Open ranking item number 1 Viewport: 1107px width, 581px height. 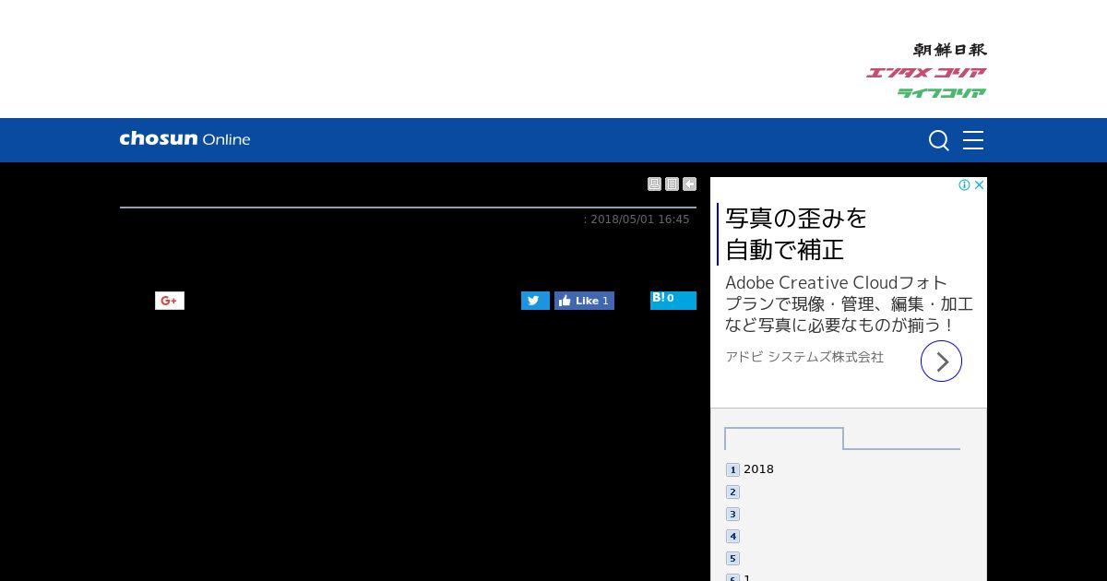tap(732, 469)
